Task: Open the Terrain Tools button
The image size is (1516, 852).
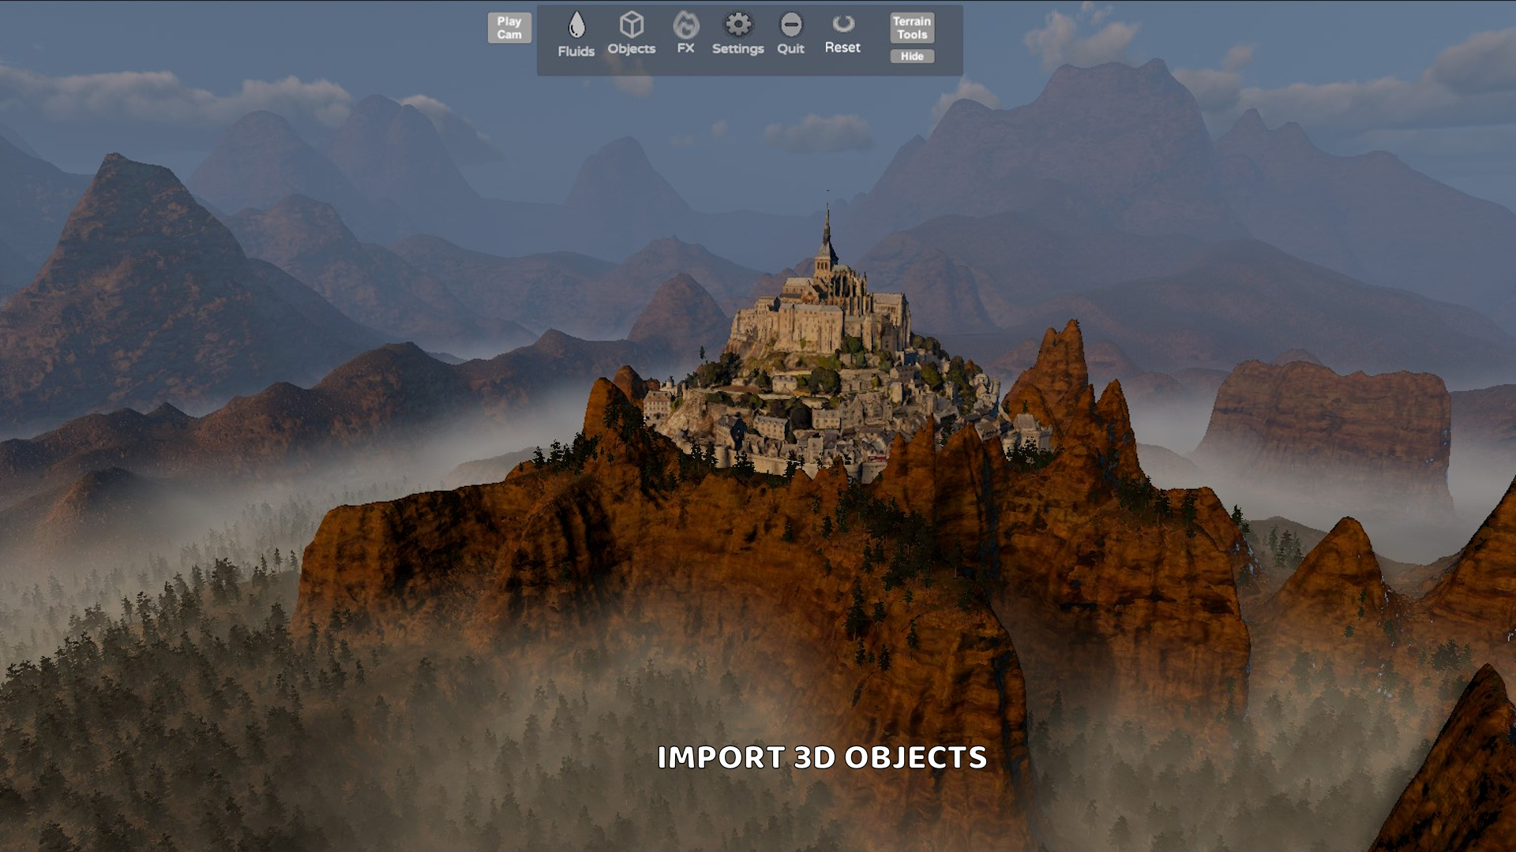Action: [x=912, y=28]
